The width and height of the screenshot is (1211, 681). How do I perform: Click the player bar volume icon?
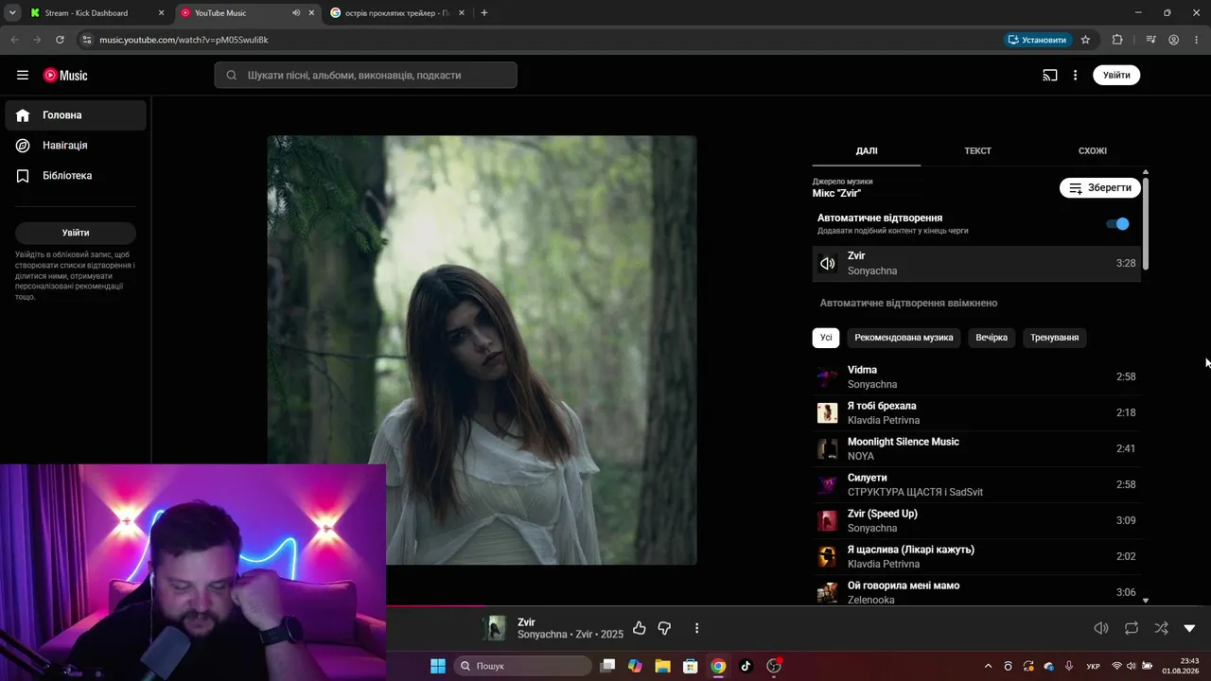[1101, 628]
